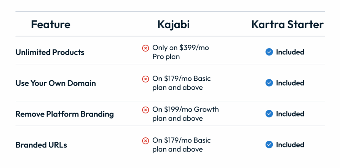The image size is (340, 168).
Task: Click "Included" text in the Unlimited Products row
Action: pyautogui.click(x=290, y=52)
